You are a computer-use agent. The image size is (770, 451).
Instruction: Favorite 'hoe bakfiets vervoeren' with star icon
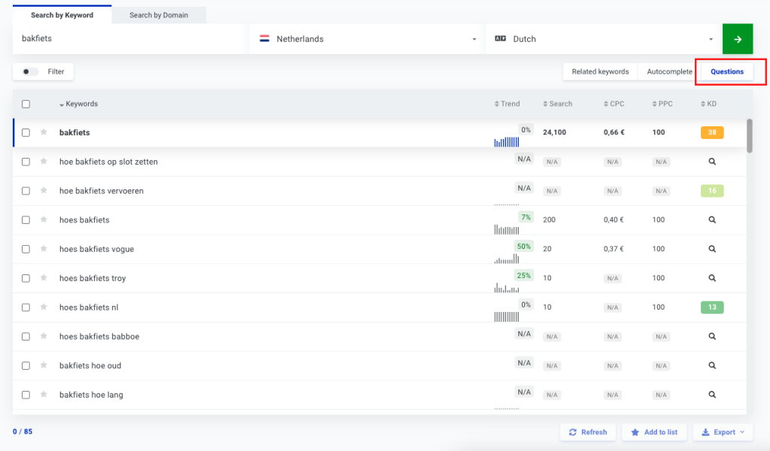coord(44,191)
